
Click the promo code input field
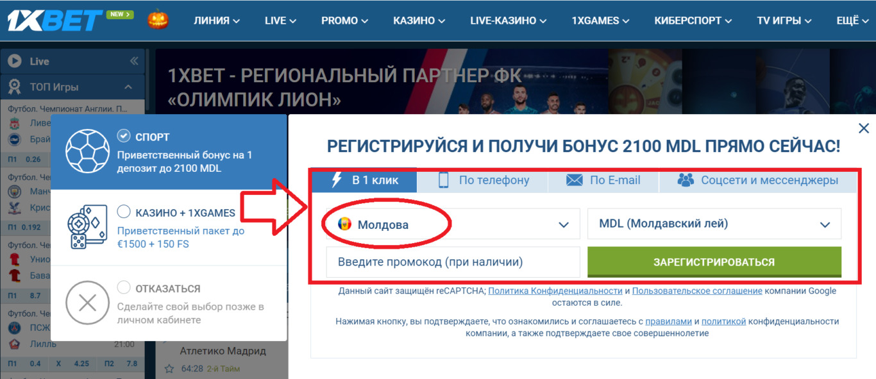[453, 262]
